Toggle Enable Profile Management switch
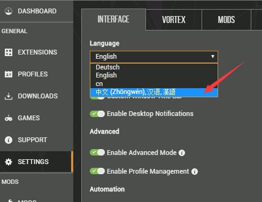Screen dimensions: 262x202 point(97,172)
